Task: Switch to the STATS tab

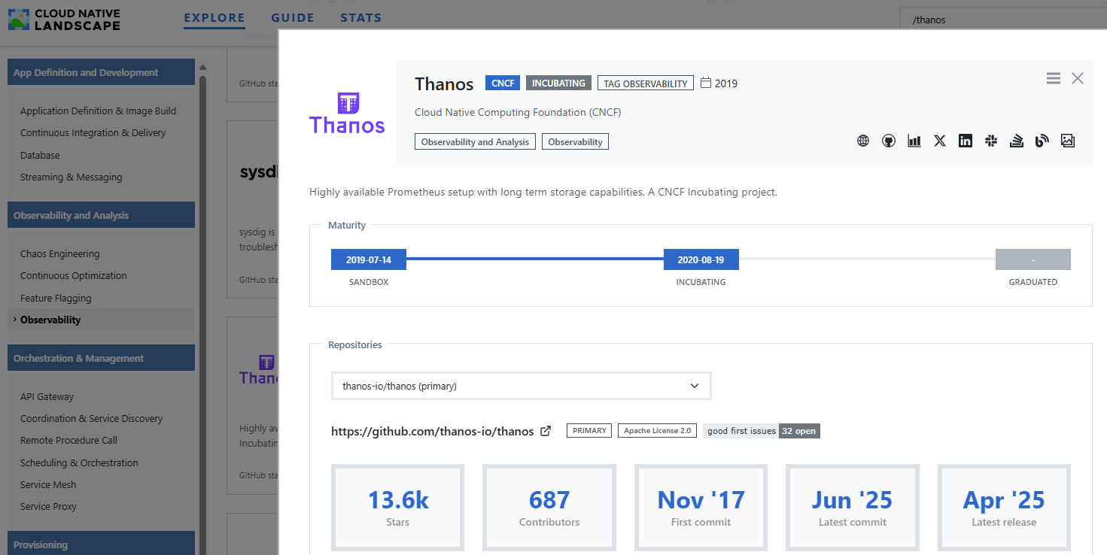Action: point(360,18)
